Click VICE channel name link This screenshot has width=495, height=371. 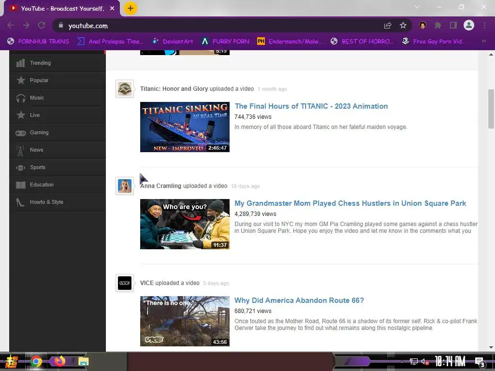147,283
